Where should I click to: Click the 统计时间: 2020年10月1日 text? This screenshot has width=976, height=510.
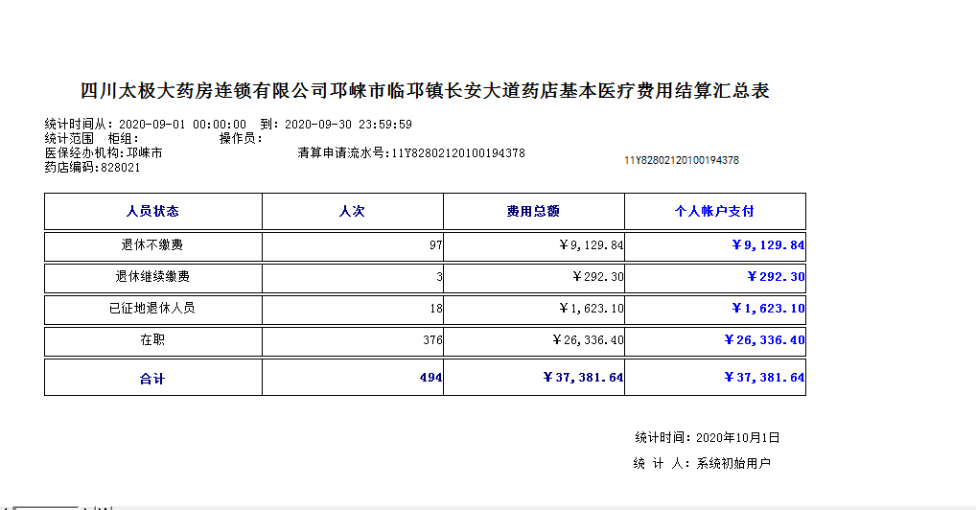coord(708,438)
